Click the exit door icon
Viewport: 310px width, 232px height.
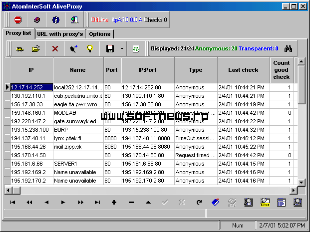point(74,20)
